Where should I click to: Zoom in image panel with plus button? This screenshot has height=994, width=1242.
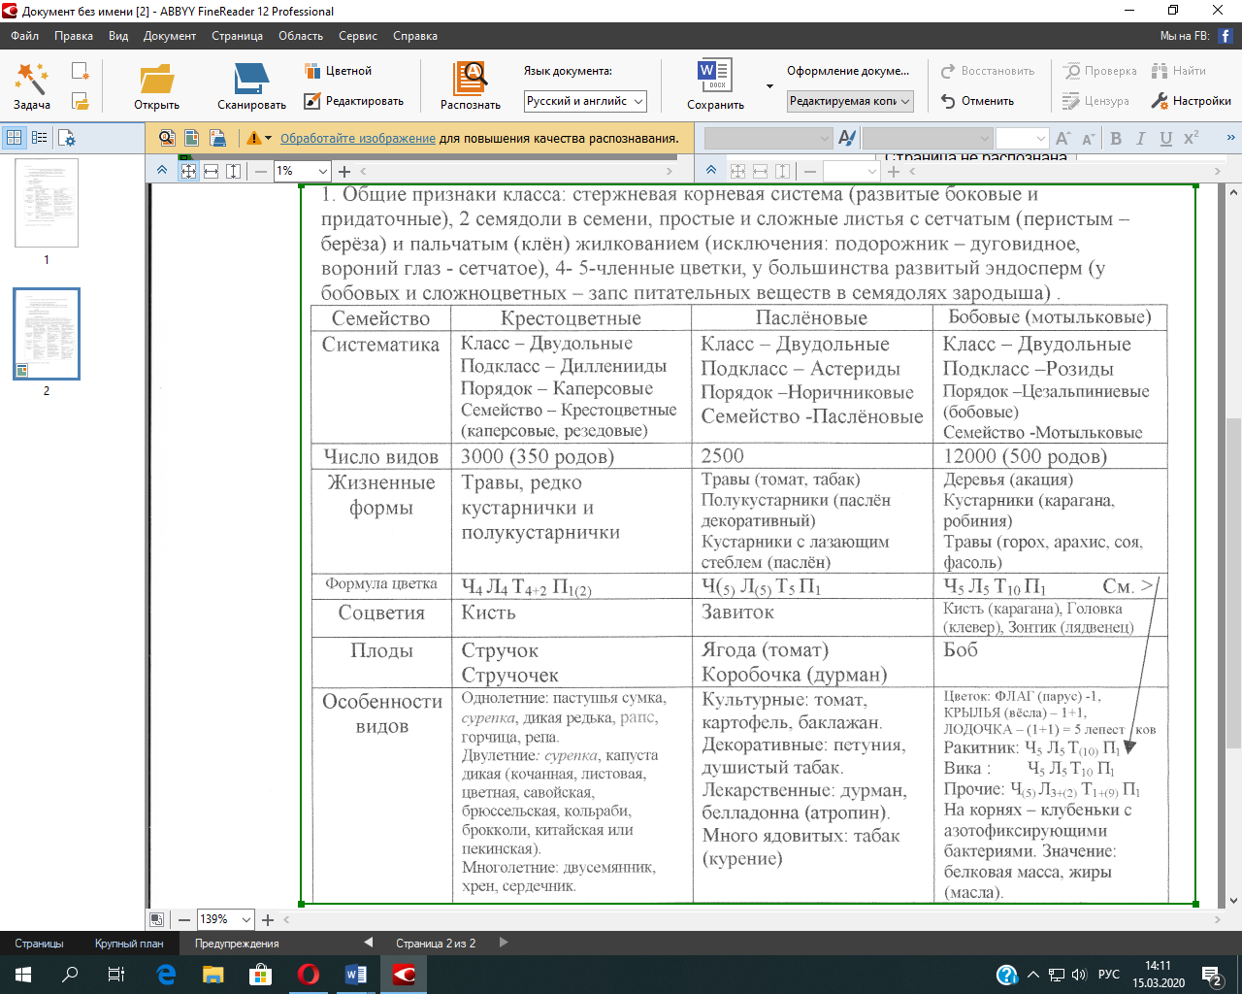click(344, 171)
